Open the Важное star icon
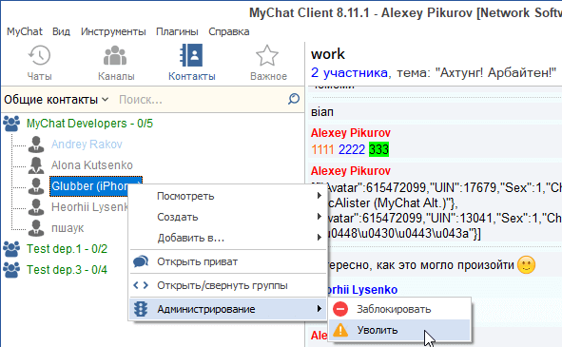Viewport: 562px width, 347px height. point(267,55)
